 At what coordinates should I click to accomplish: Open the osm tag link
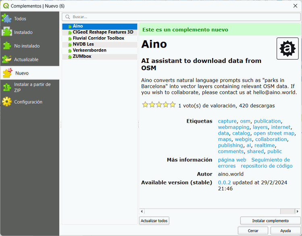tap(245, 121)
